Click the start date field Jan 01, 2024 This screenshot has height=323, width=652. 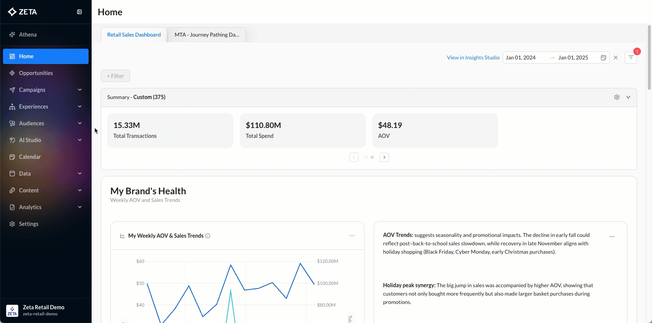(521, 58)
